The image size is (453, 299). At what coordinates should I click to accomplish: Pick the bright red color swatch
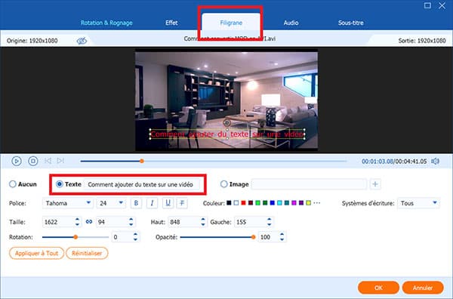point(243,203)
